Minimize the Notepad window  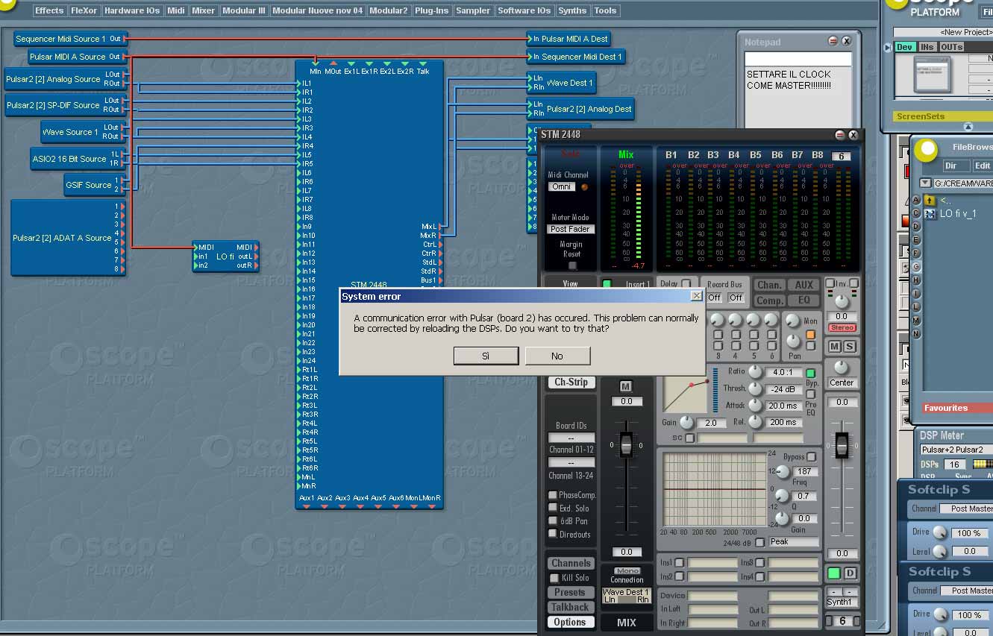833,41
